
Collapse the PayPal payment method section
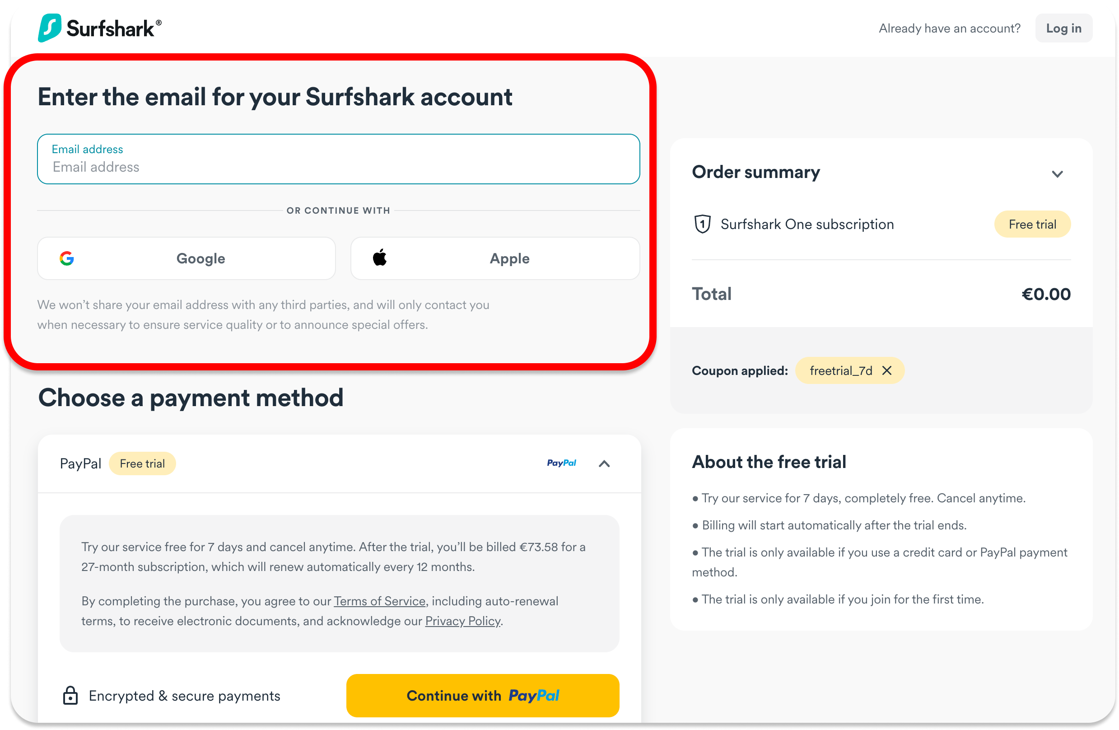(604, 464)
